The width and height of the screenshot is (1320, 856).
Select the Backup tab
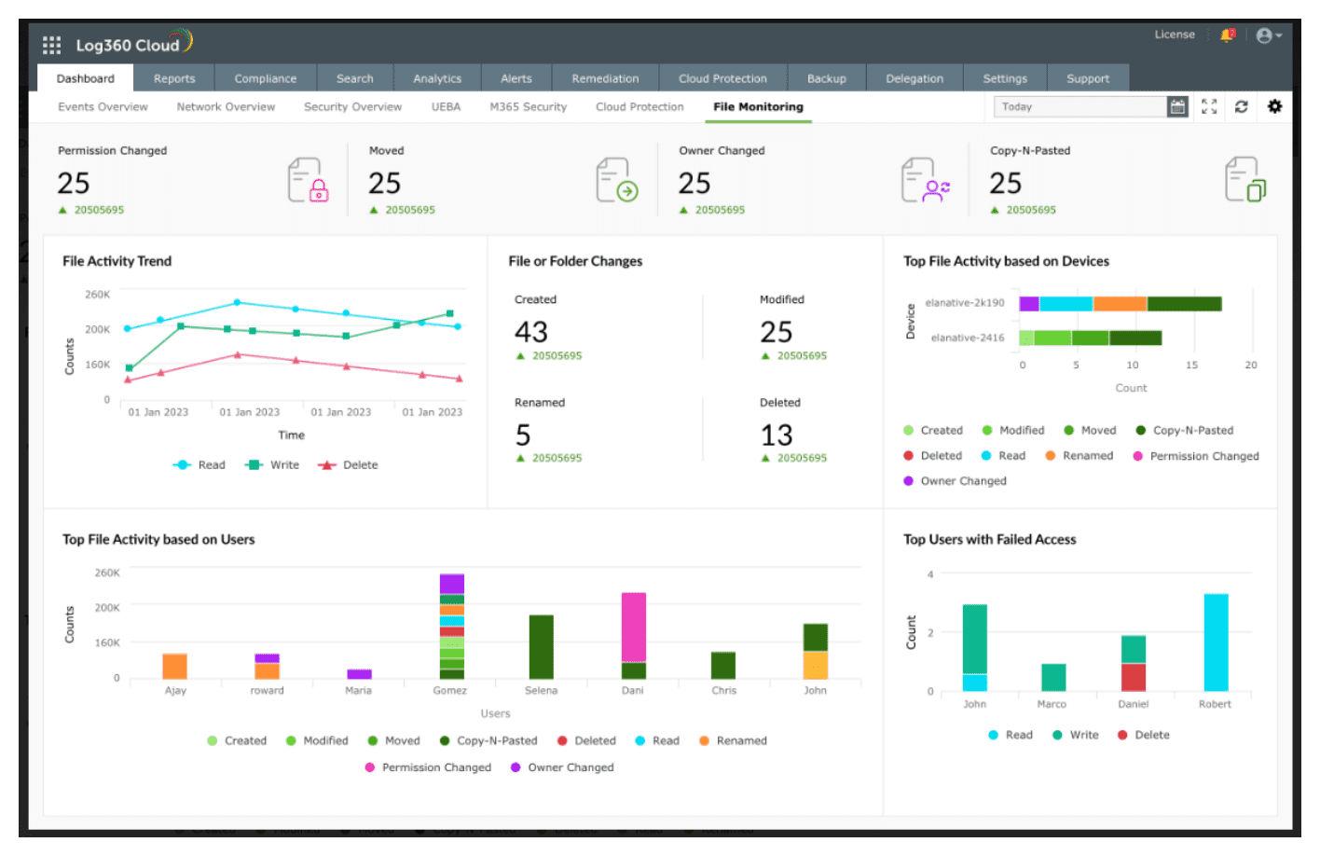(x=827, y=79)
